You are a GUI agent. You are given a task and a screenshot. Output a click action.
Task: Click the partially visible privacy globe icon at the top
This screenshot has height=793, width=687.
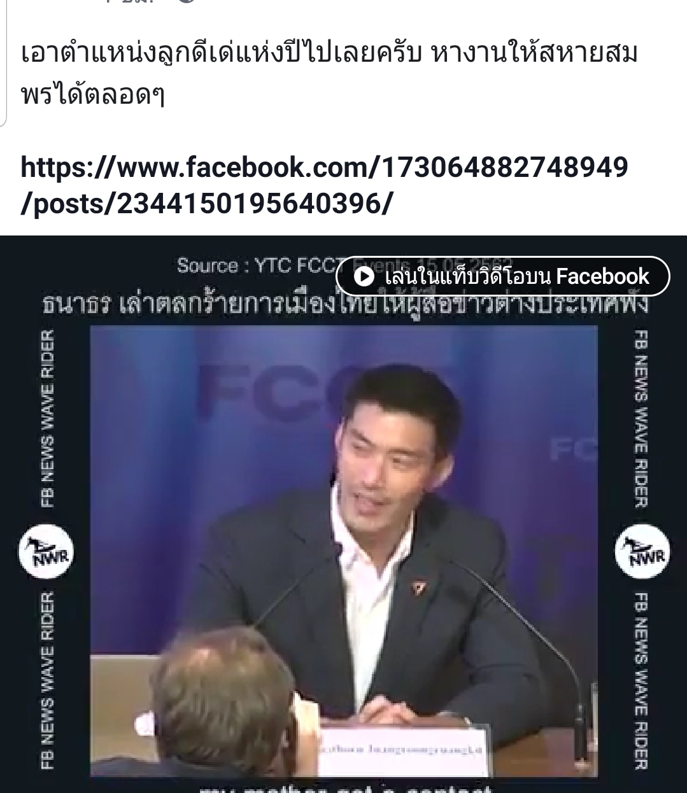(x=185, y=2)
